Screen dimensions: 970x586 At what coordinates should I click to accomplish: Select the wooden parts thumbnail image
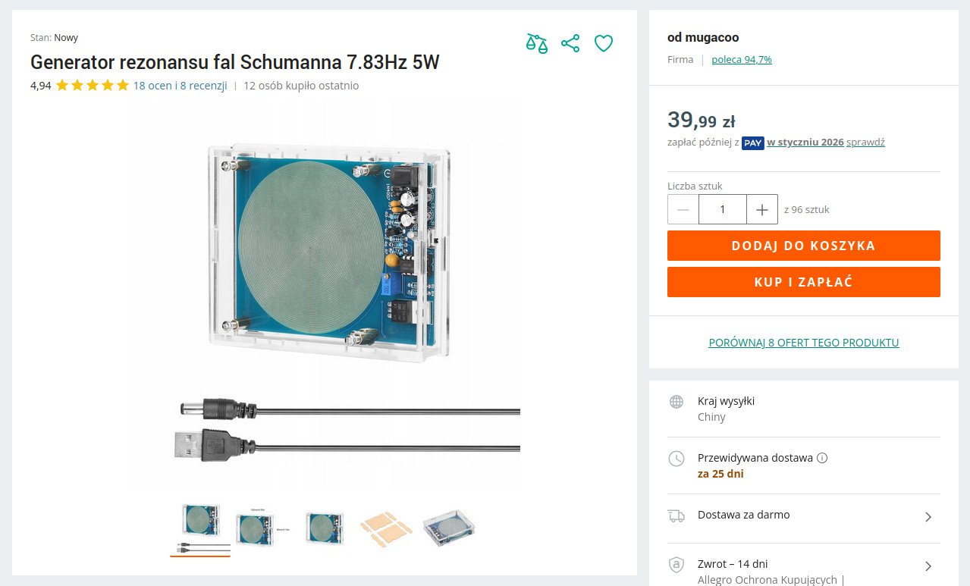coord(386,527)
